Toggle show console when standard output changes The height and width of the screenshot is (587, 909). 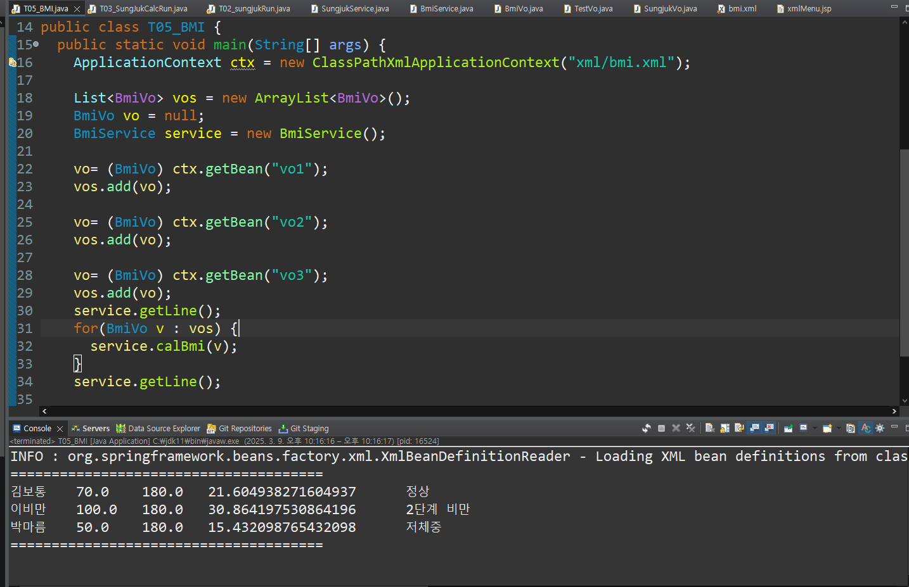(754, 429)
